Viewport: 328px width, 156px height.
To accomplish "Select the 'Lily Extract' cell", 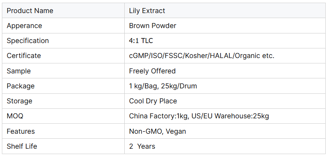I will [x=147, y=11].
